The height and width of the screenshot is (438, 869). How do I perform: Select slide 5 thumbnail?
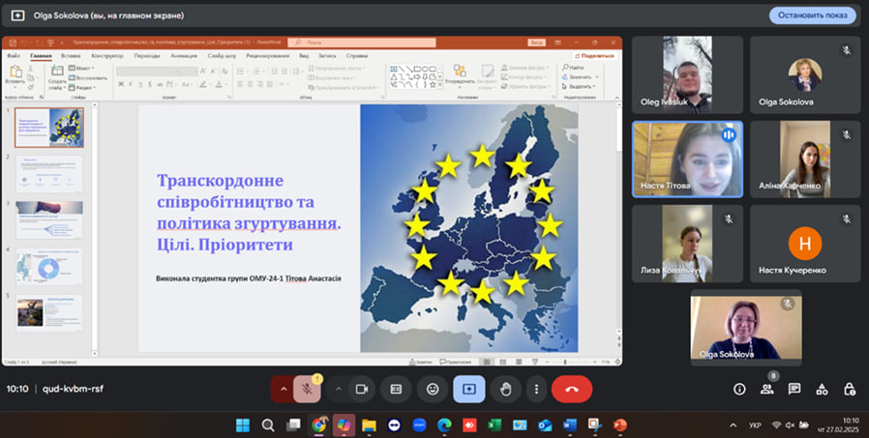pos(49,313)
